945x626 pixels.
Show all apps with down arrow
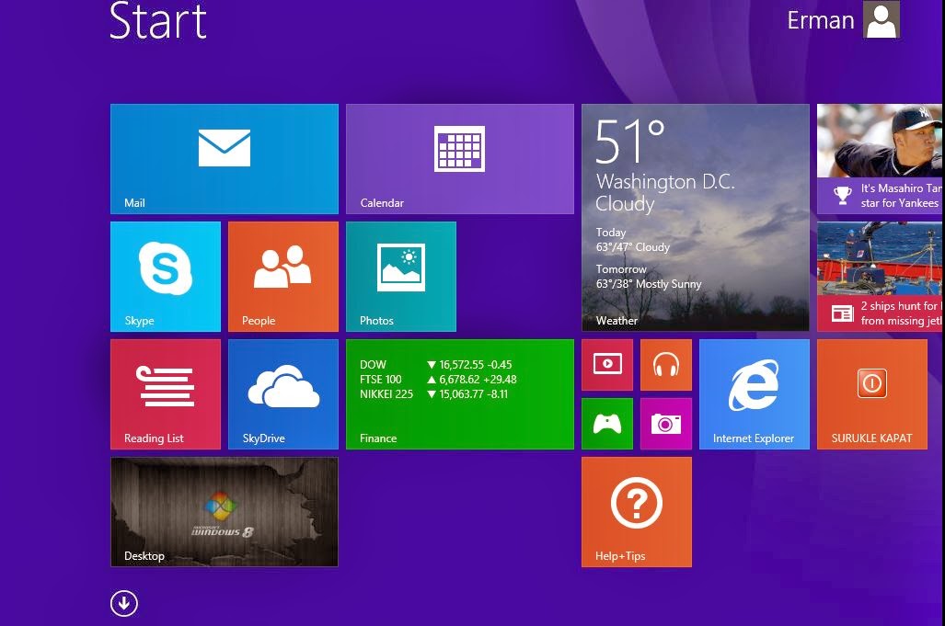click(124, 603)
